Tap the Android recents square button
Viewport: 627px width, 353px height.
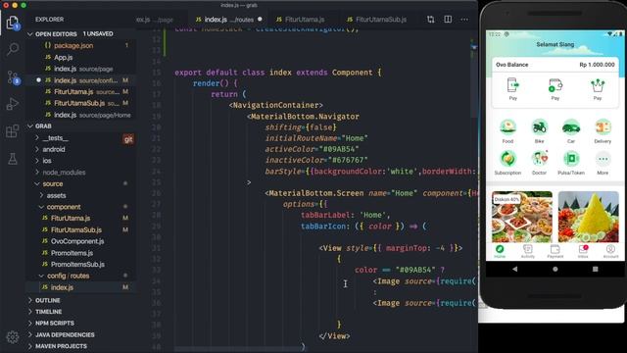tap(596, 269)
